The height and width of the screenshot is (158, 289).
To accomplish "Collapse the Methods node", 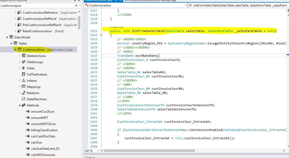I will [19, 105].
